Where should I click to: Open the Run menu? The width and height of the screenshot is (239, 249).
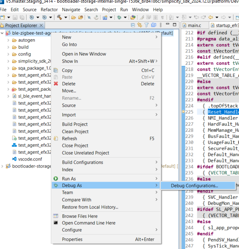click(x=124, y=10)
